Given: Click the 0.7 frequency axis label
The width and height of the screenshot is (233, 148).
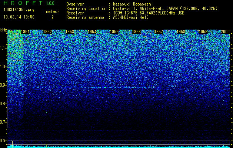Looking at the screenshot, I should click(3, 122).
